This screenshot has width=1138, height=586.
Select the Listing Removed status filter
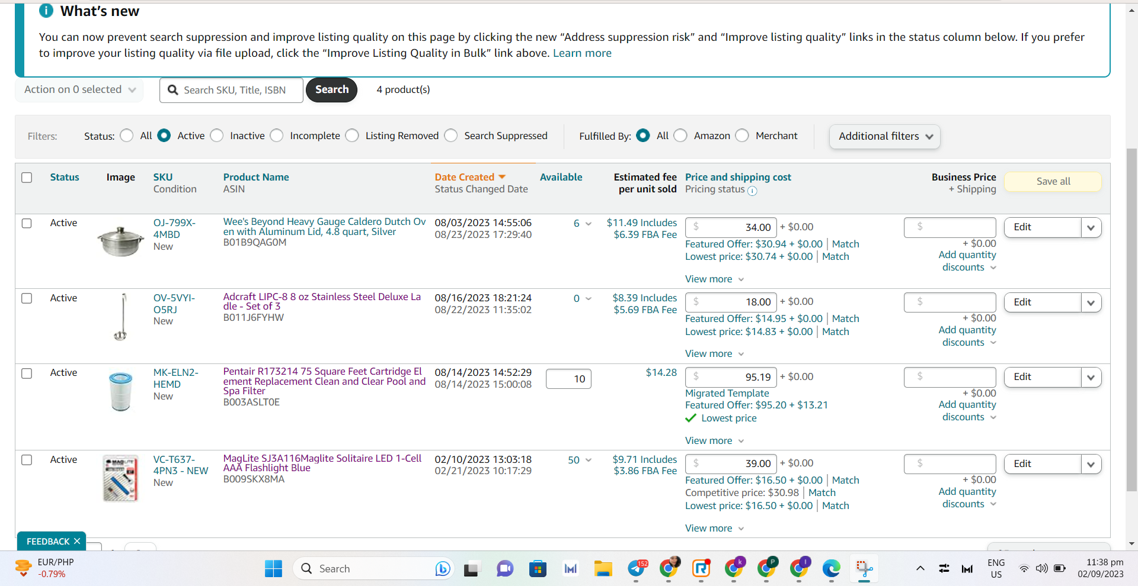coord(352,136)
